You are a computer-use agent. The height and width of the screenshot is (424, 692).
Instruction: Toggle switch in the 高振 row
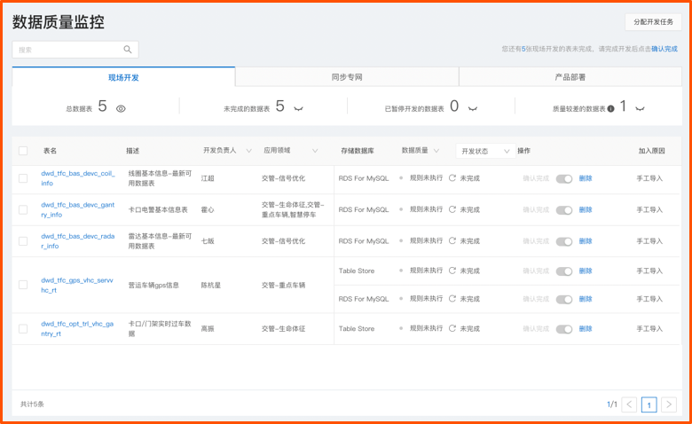point(564,329)
